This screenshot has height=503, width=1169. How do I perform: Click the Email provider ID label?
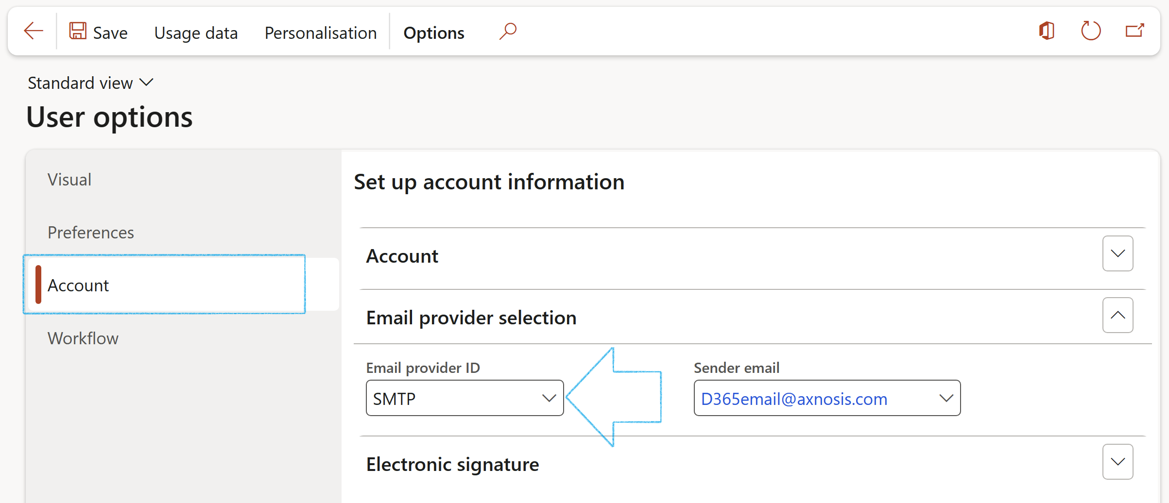coord(423,368)
